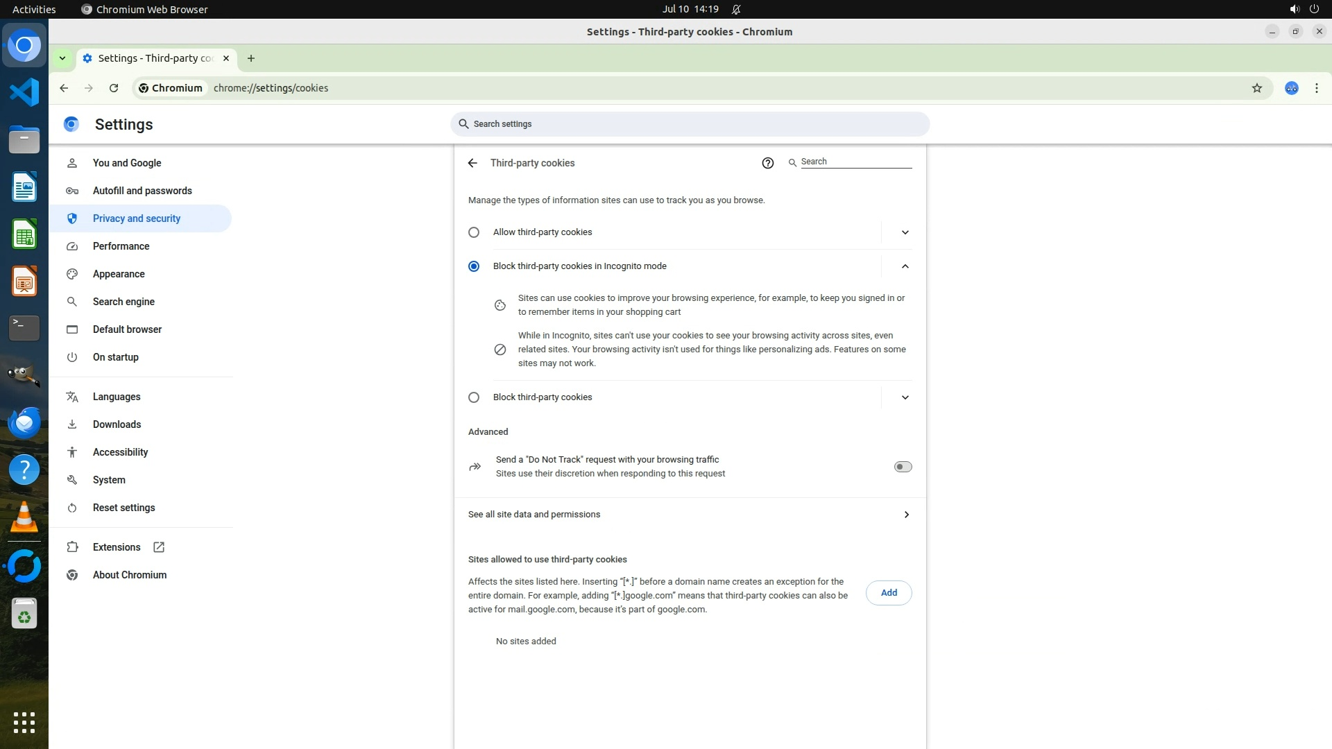Open Autofill and passwords section

pyautogui.click(x=142, y=191)
